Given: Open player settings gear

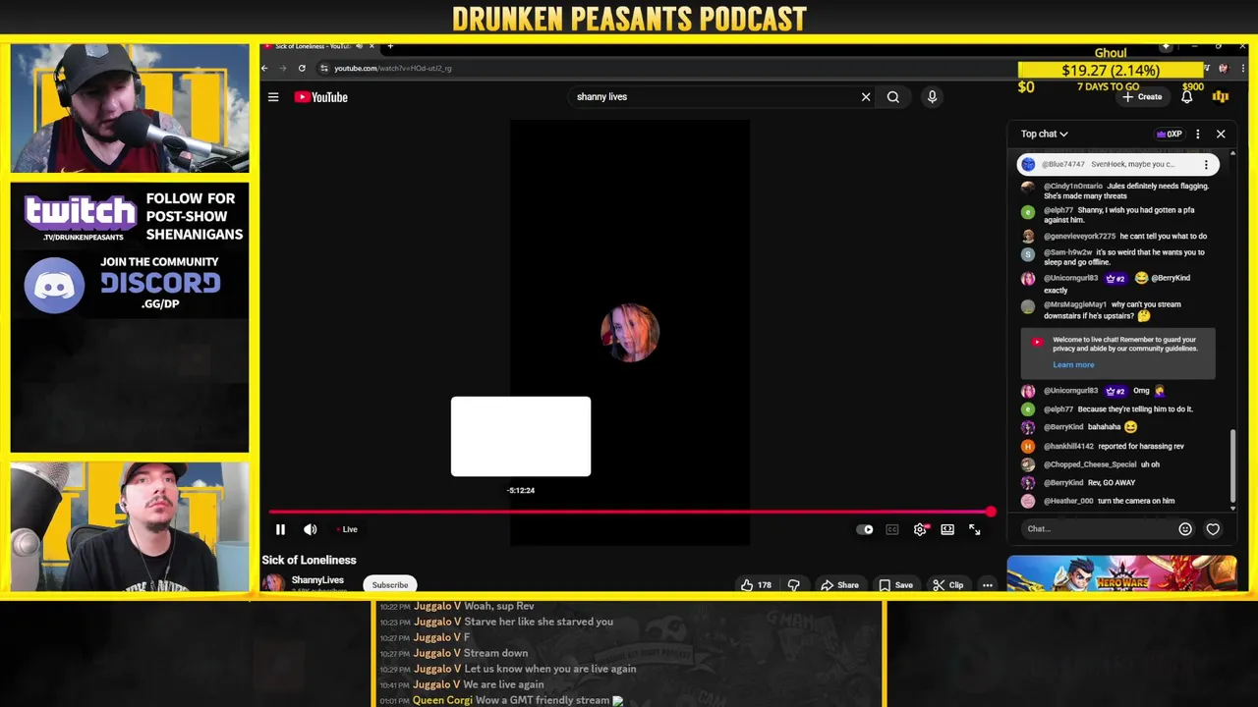Looking at the screenshot, I should click(920, 529).
